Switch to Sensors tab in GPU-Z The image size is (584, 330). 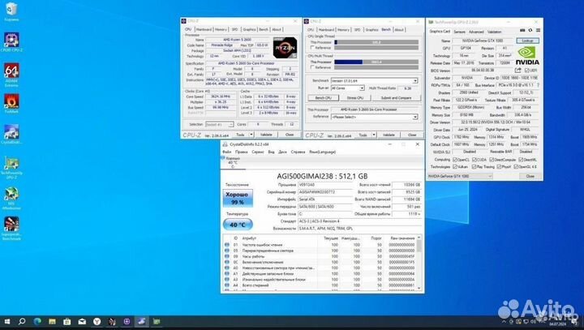[x=460, y=32]
